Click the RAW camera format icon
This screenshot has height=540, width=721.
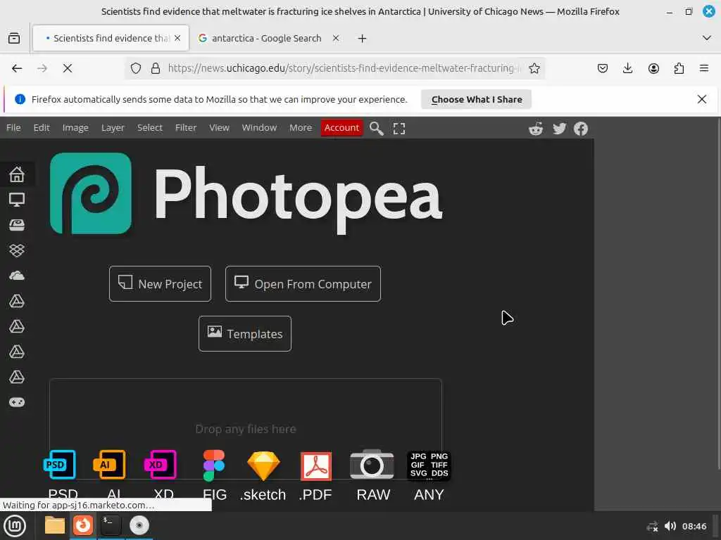(372, 464)
